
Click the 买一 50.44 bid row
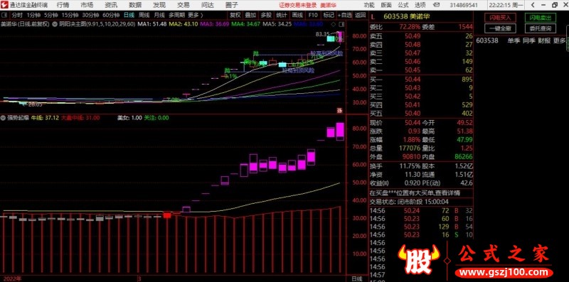421,80
